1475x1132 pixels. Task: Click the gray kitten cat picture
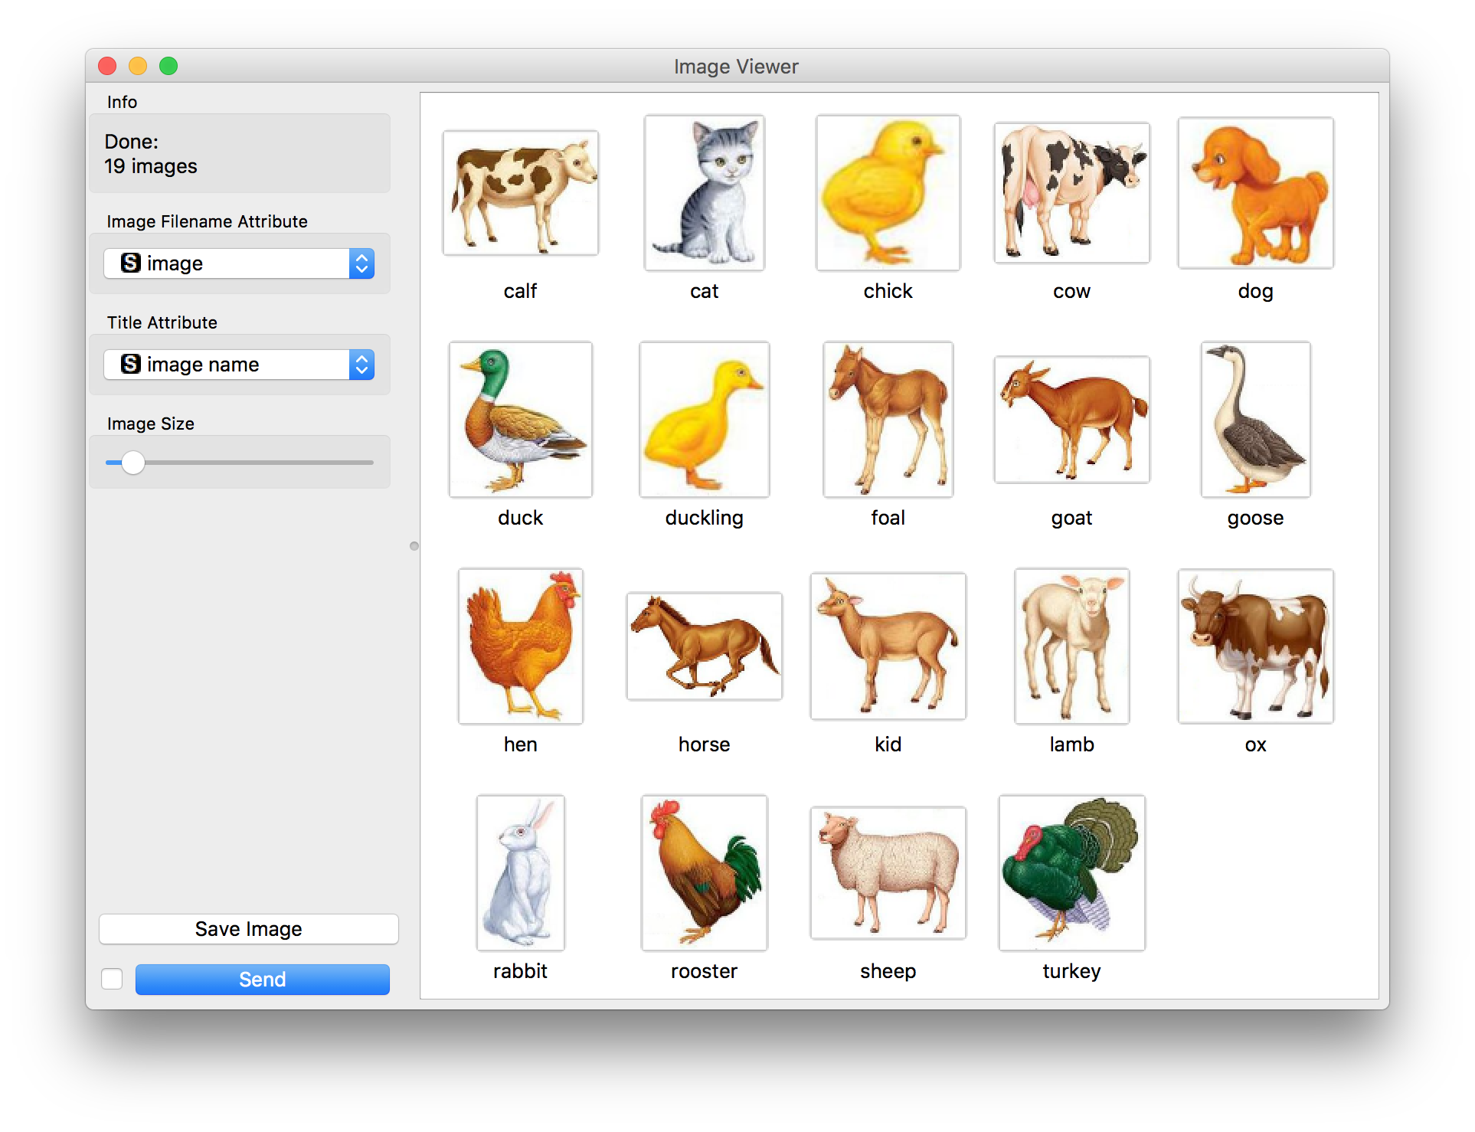[x=704, y=193]
